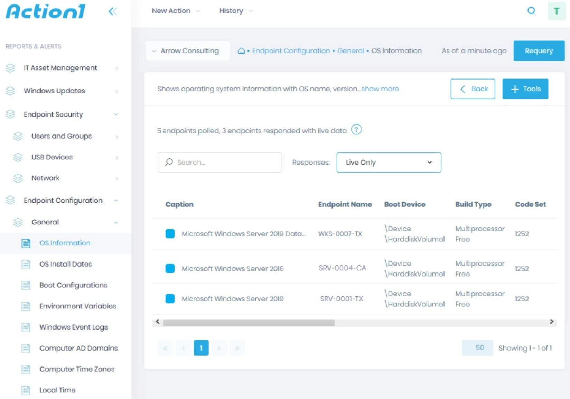Open the user avatar T menu
The image size is (570, 399).
[x=557, y=11]
